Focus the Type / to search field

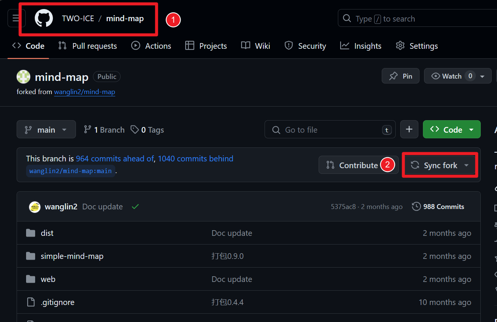pyautogui.click(x=417, y=19)
